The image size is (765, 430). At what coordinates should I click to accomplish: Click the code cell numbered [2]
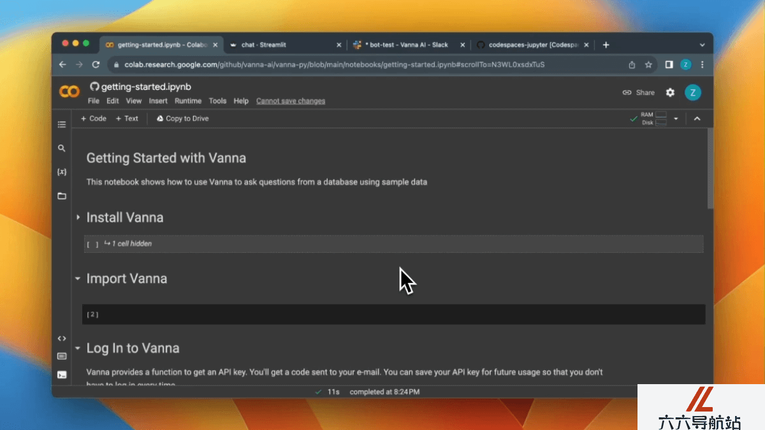(393, 314)
